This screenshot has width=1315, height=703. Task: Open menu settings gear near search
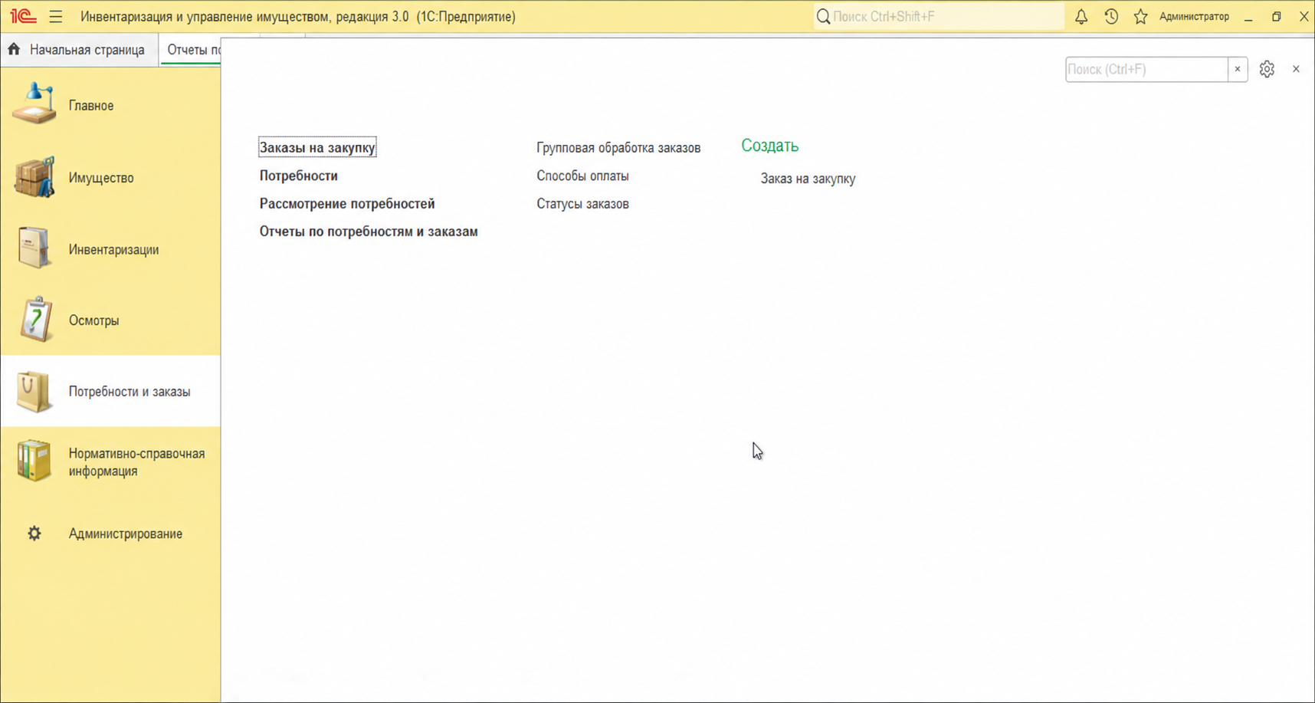coord(1267,69)
